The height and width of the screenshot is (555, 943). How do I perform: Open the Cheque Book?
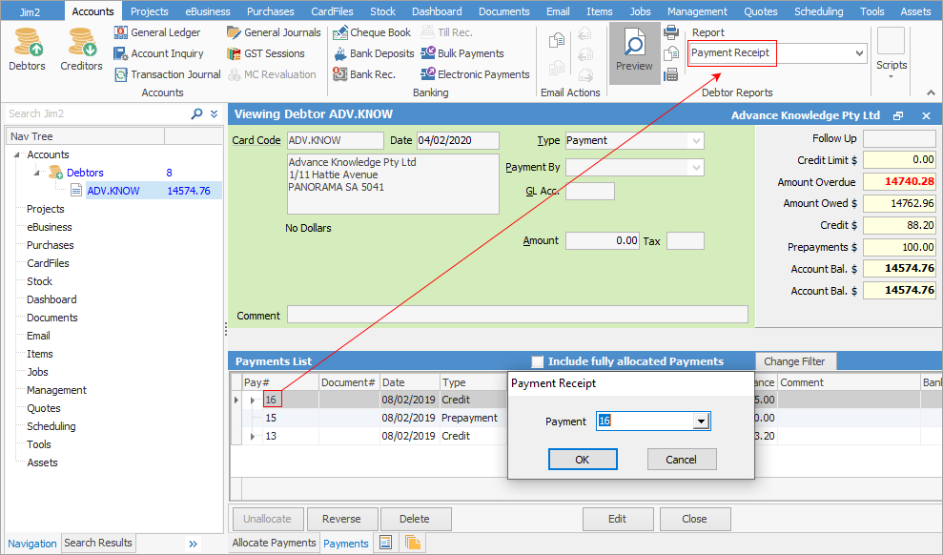point(372,32)
